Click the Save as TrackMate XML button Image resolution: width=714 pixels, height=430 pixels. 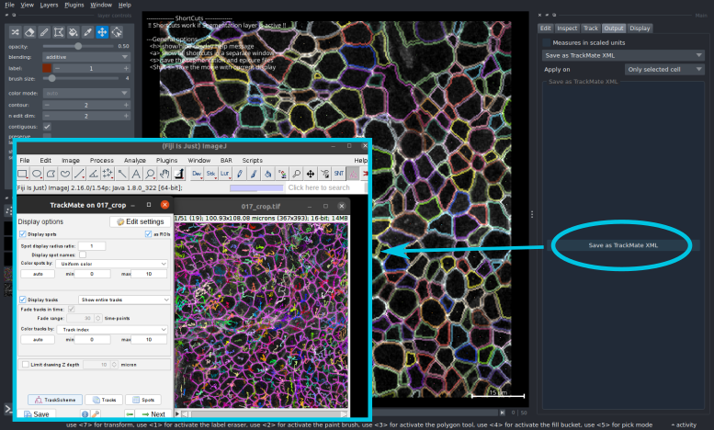tap(623, 245)
